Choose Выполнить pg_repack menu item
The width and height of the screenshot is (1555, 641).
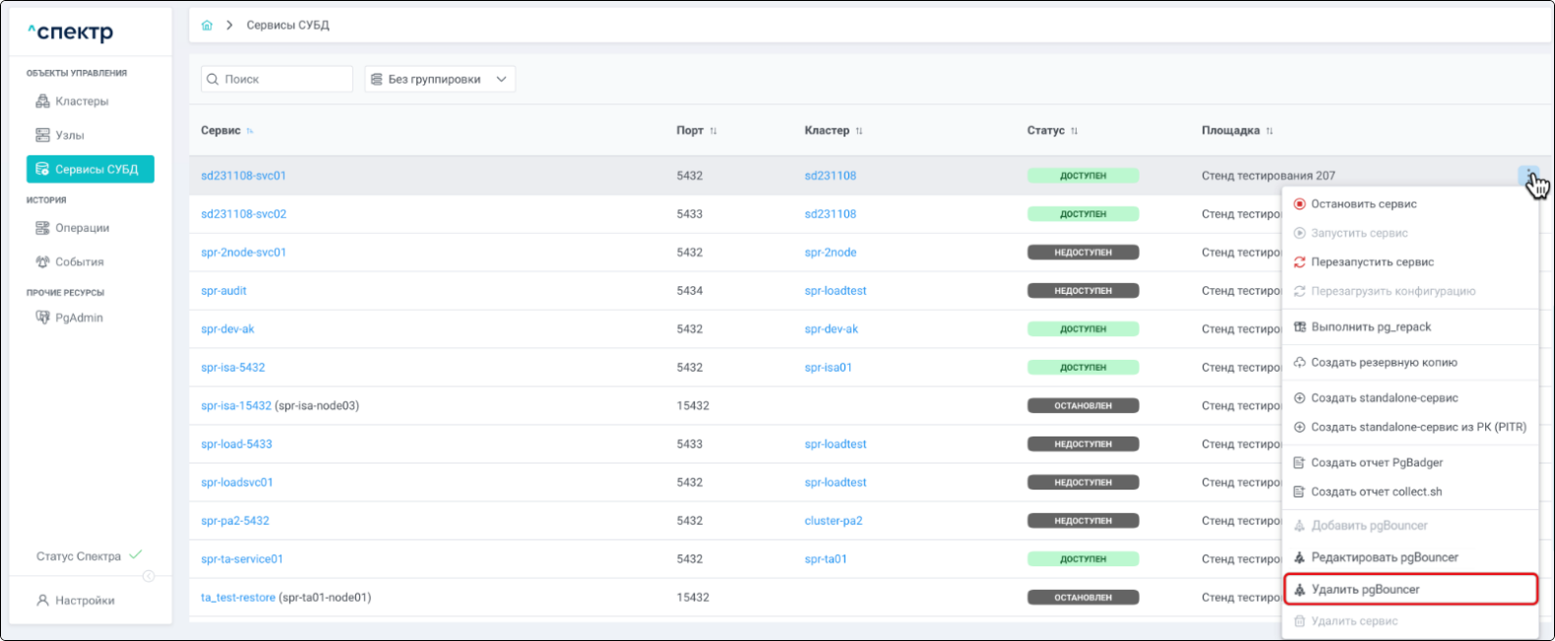1370,327
